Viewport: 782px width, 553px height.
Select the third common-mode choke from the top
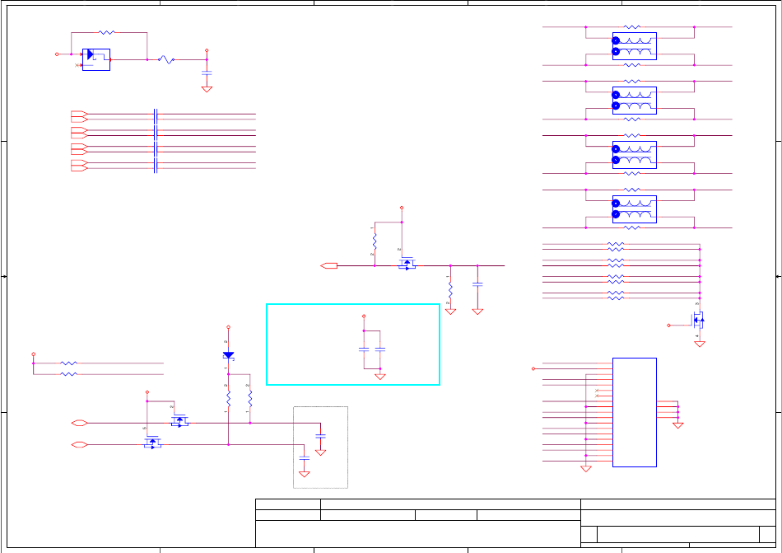[x=635, y=155]
